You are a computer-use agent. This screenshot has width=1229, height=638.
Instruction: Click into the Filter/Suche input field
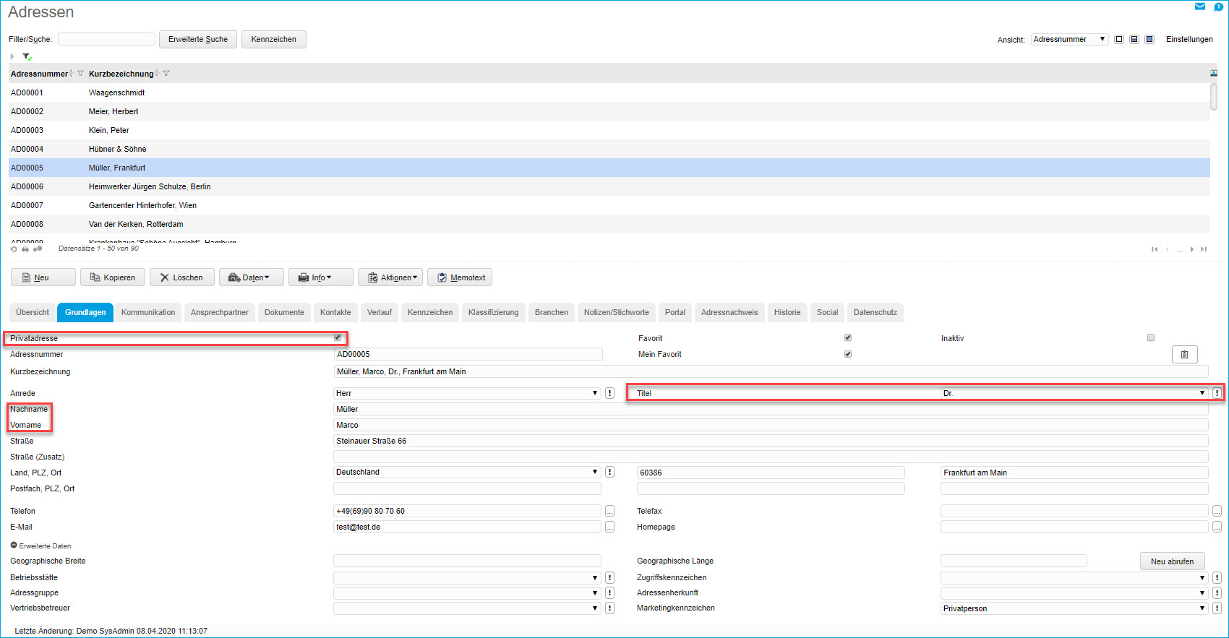point(106,39)
